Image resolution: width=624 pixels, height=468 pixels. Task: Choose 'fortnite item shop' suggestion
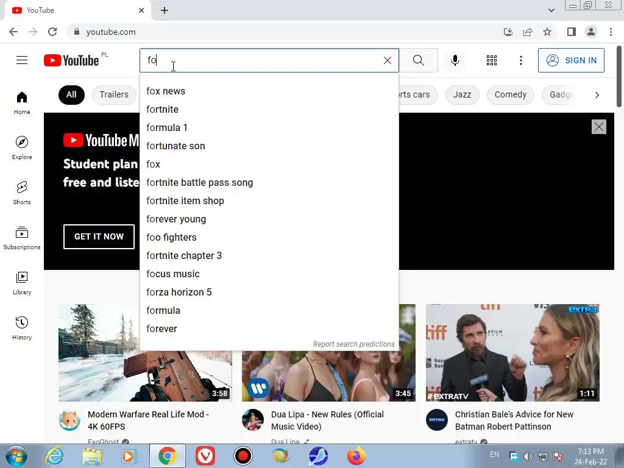click(269, 201)
